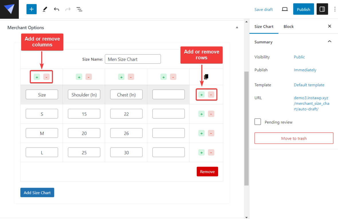Open the document overview list icon
Screen dimensions: 338x219
(x=79, y=9)
